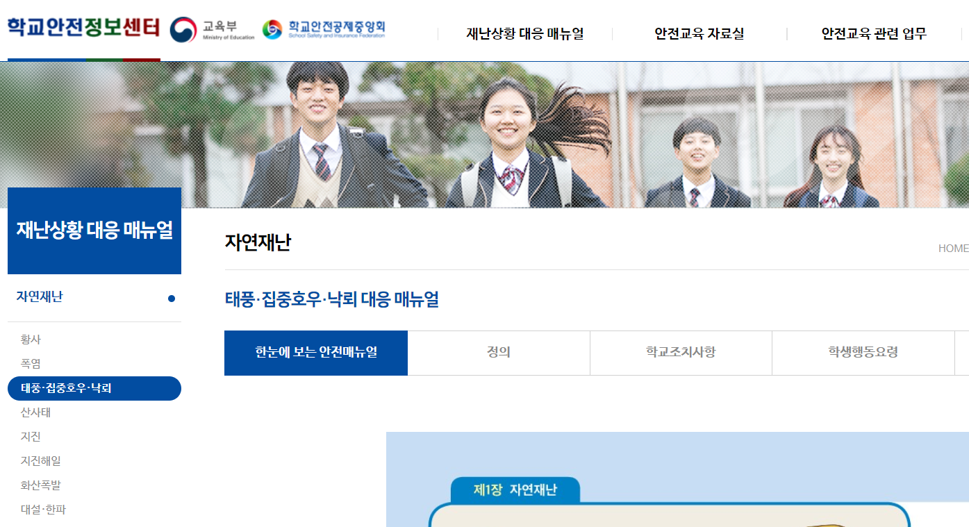Select 황사 in the sidebar
This screenshot has height=527, width=969.
[31, 340]
